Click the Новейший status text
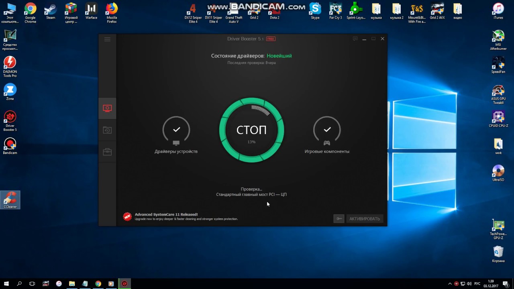 279,56
